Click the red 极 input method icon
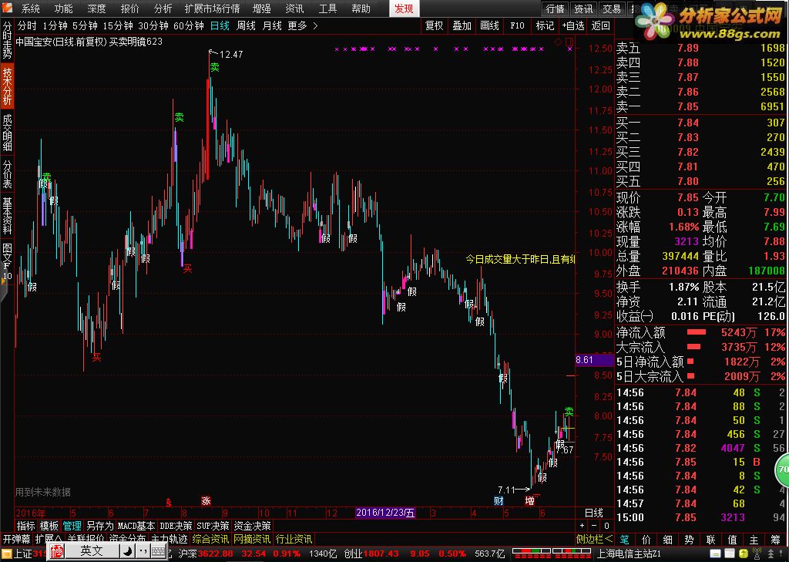 click(x=56, y=552)
